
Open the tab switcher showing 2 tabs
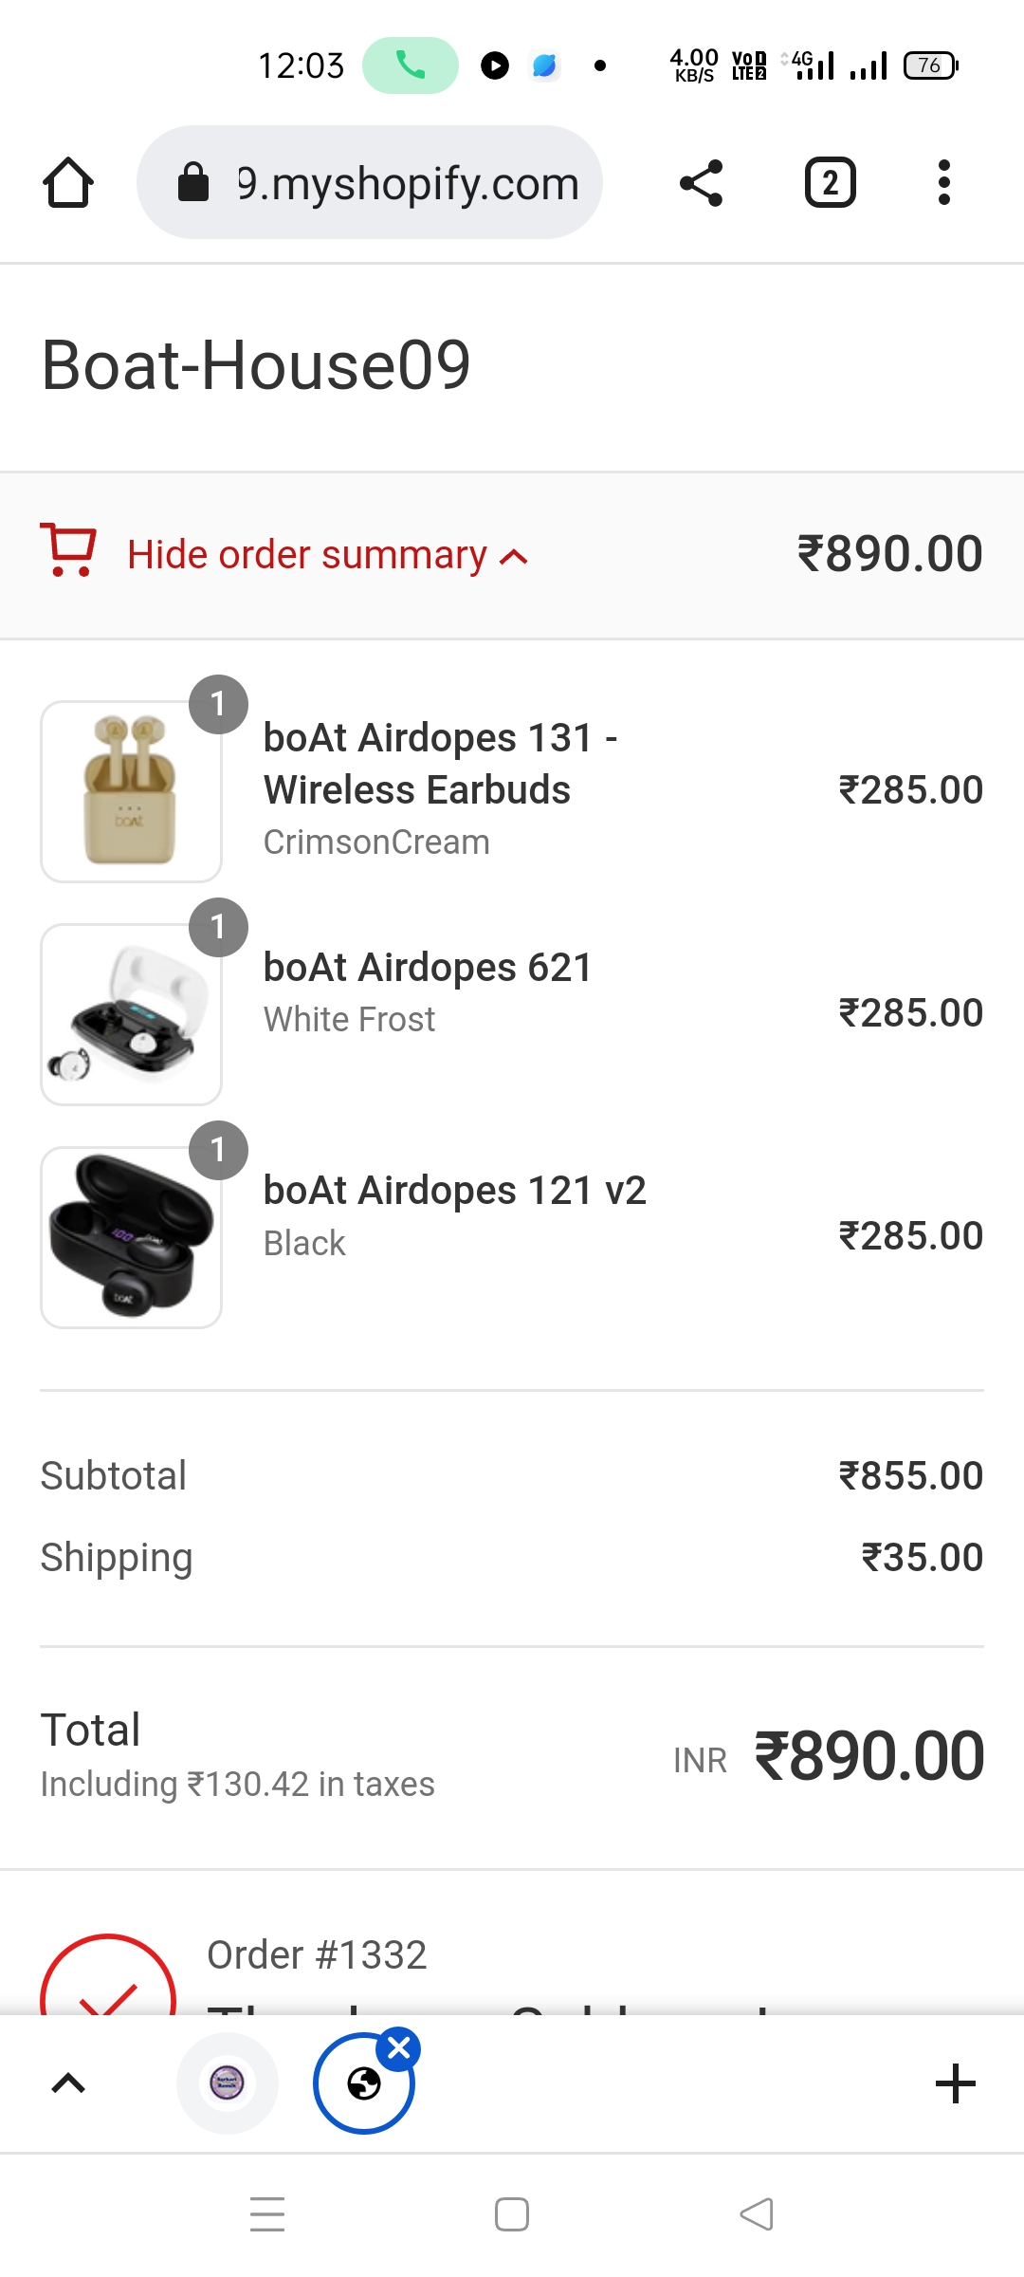pos(830,182)
